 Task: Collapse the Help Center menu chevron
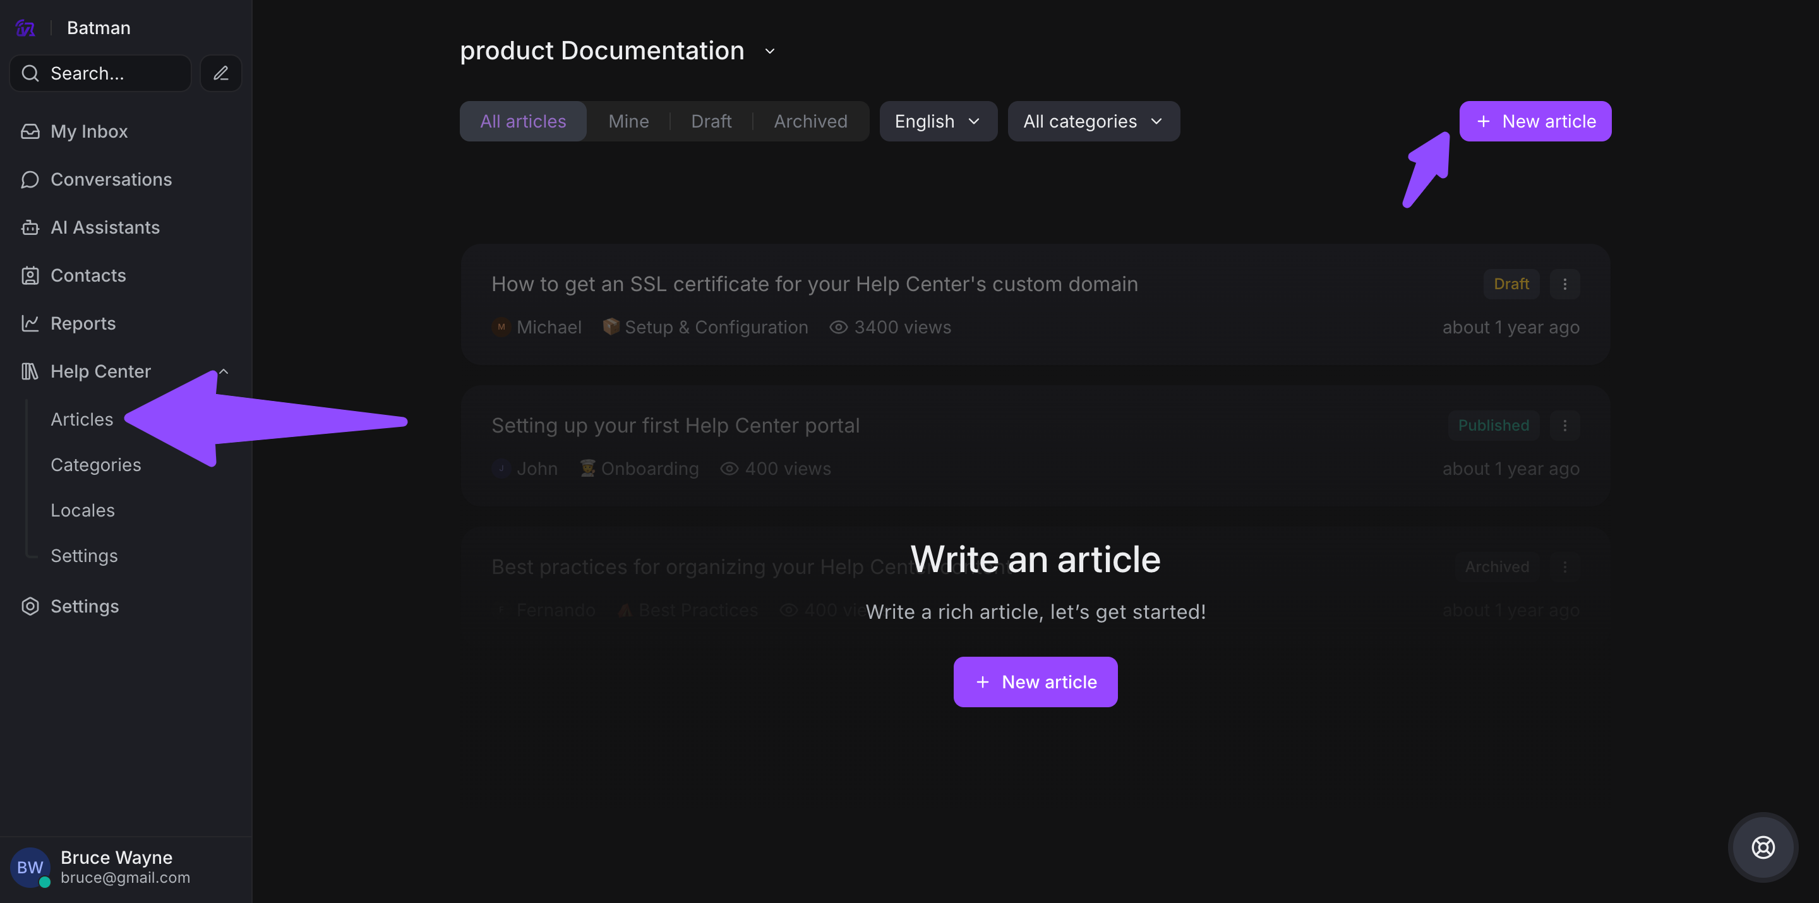[x=223, y=371]
